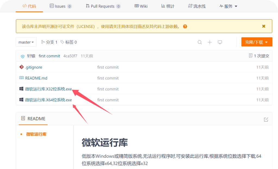Open the 克隆/下载 clone download button
This screenshot has width=278, height=169.
coord(257,42)
